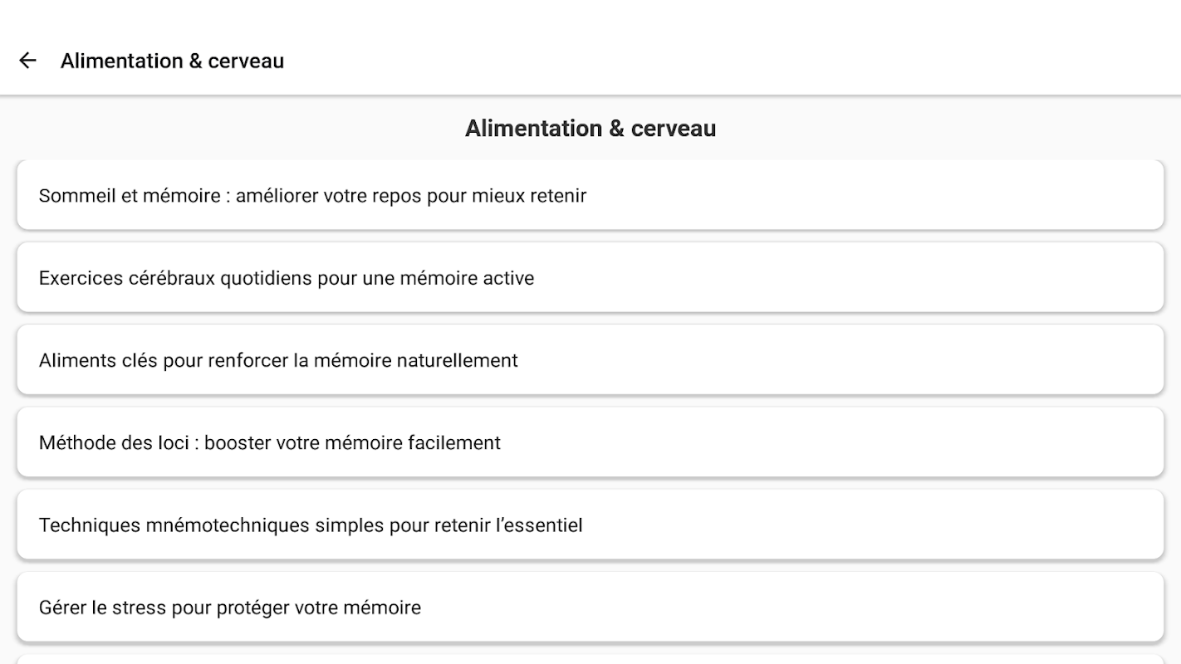Open 'Exercices cérébraux quotidiens' article
Viewport: 1181px width, 664px height.
[x=590, y=278]
